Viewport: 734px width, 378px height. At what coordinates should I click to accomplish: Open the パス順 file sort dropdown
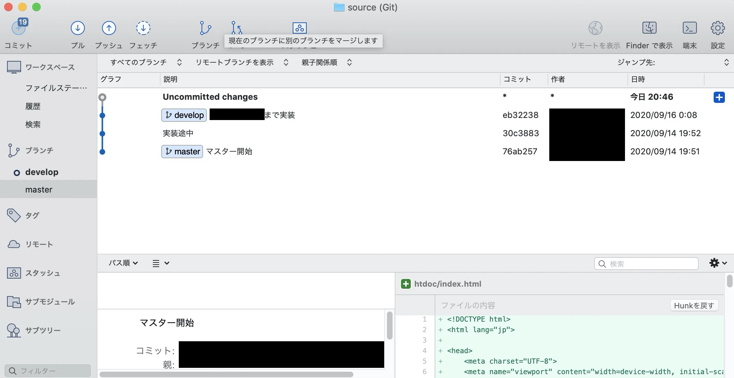pos(123,263)
